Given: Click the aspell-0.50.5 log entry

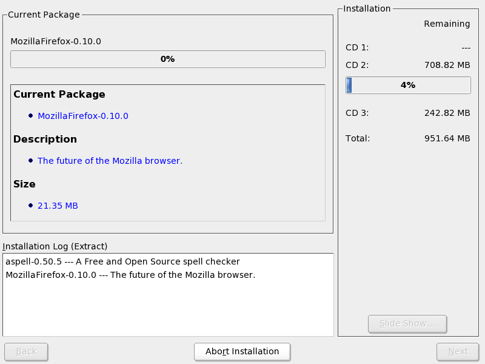Looking at the screenshot, I should (x=122, y=261).
